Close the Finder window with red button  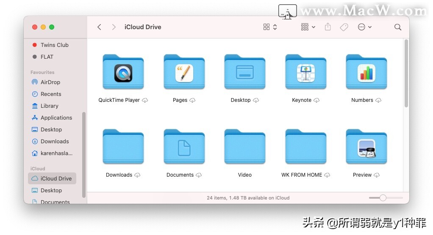point(34,27)
